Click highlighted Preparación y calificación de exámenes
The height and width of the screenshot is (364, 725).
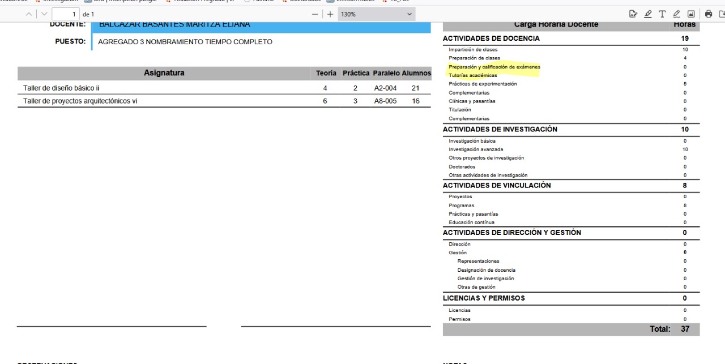point(494,67)
